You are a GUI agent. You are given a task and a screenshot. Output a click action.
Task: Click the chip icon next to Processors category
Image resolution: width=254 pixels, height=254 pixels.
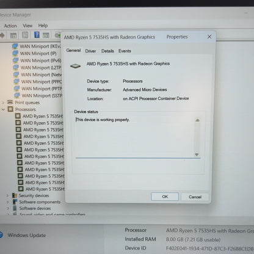10,109
